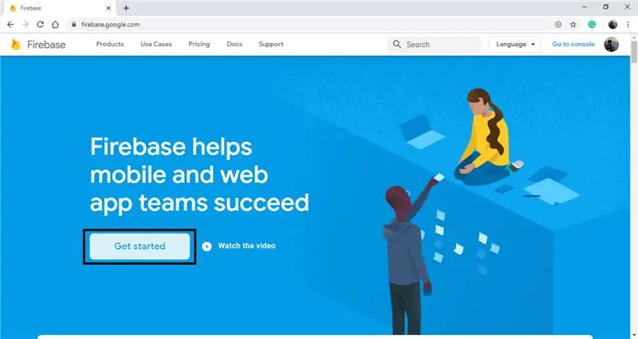The image size is (638, 339).
Task: Click the play icon beside Watch the video
Action: (207, 246)
